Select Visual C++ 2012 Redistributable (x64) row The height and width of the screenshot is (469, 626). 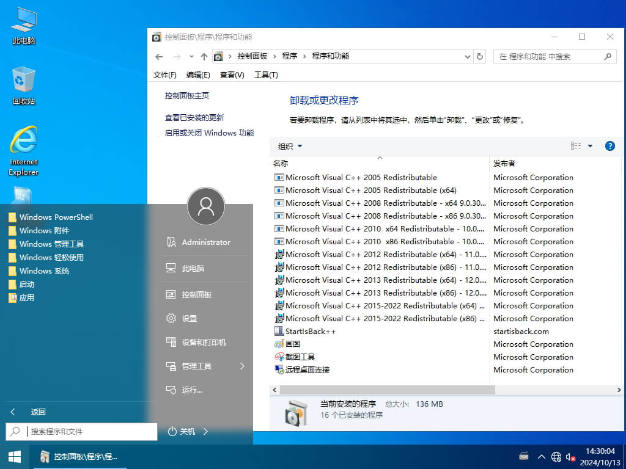coord(380,255)
